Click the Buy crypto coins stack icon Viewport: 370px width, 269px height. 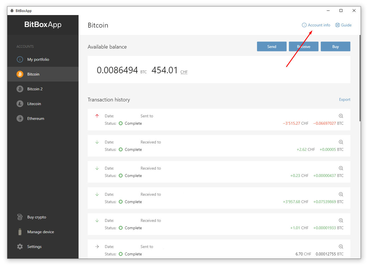(x=20, y=217)
